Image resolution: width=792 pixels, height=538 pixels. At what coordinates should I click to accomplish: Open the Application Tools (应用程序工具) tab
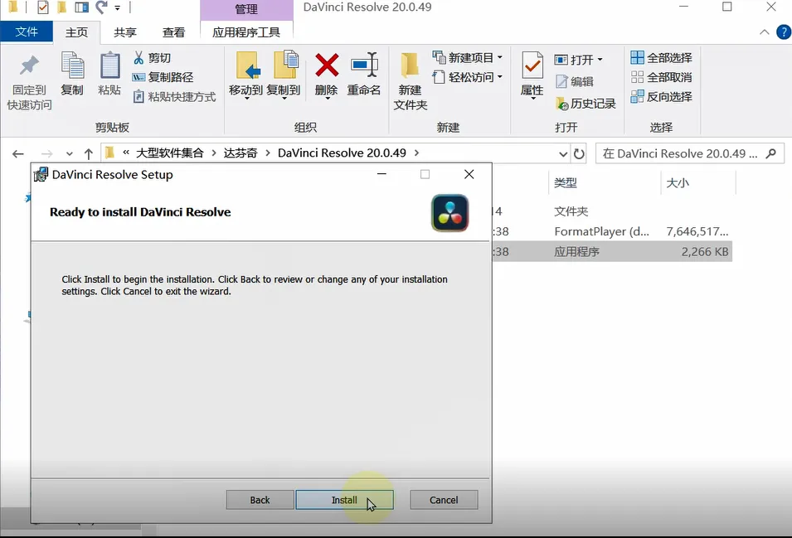tap(246, 32)
